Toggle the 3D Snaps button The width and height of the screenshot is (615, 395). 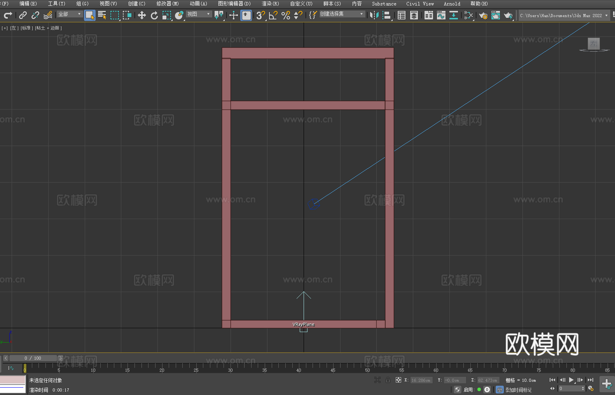(x=261, y=15)
